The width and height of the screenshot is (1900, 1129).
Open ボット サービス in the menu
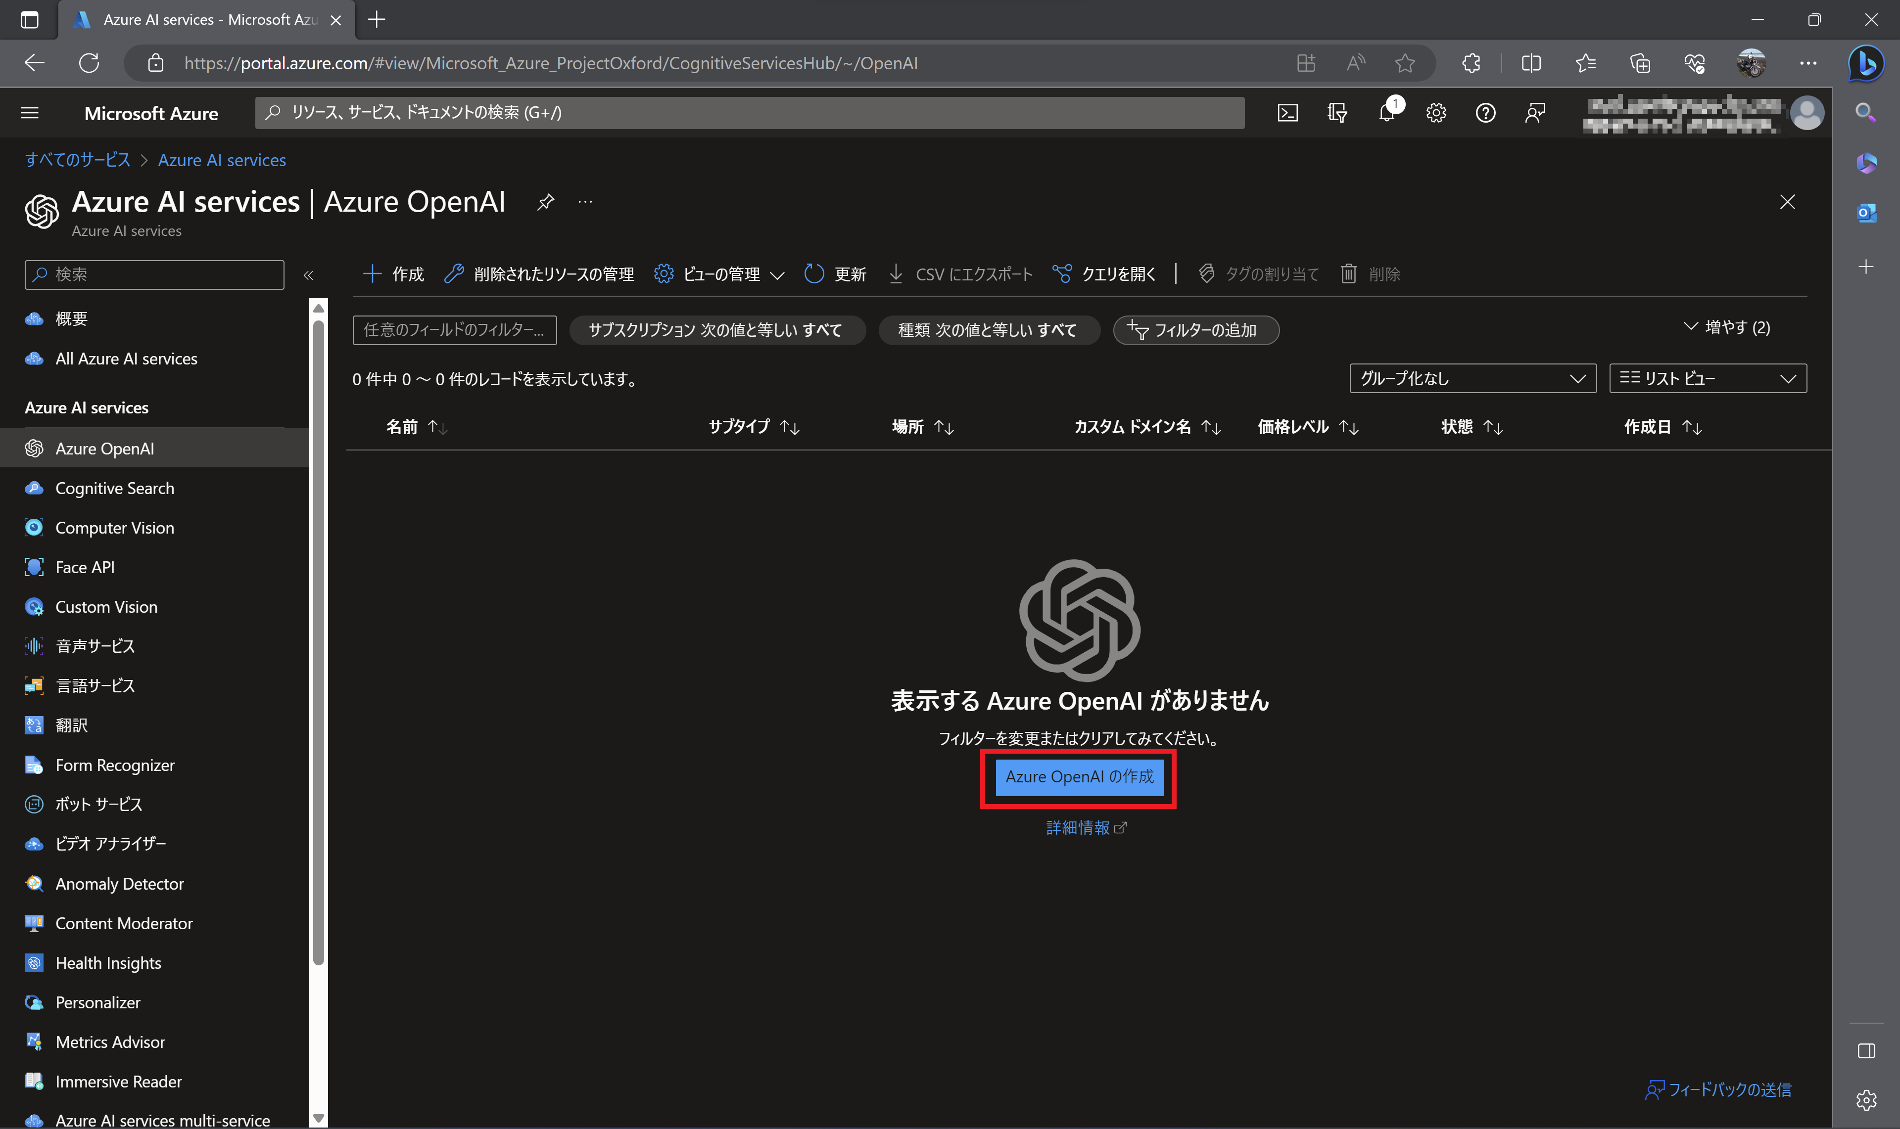[x=154, y=804]
